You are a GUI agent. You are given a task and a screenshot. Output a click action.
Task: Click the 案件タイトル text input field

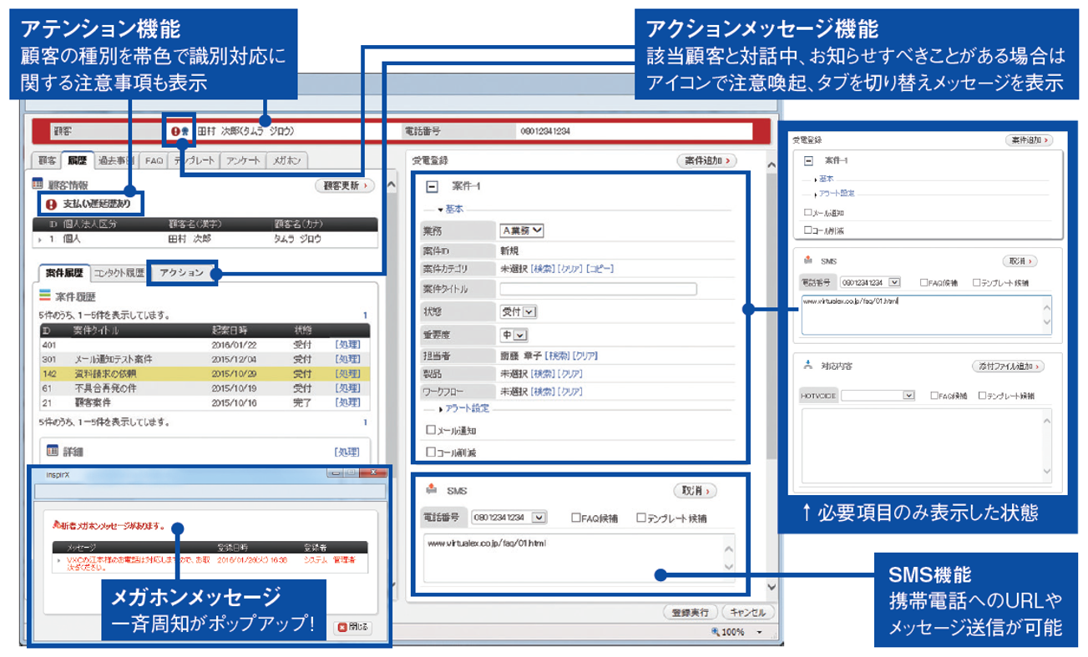[x=598, y=289]
